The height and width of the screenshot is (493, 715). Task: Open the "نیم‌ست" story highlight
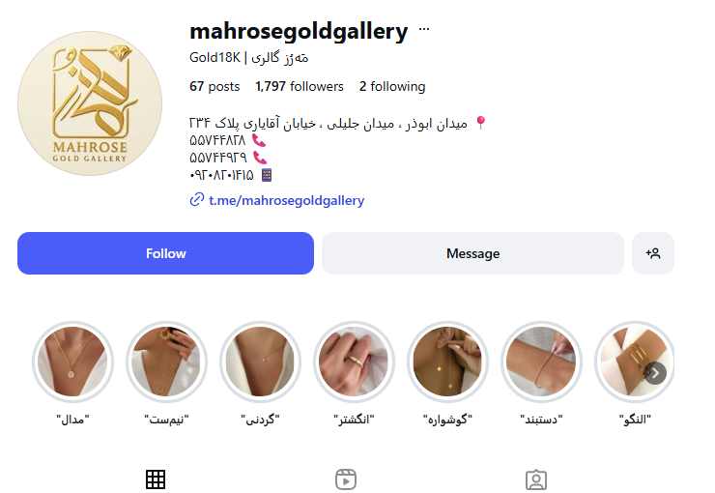coord(166,362)
